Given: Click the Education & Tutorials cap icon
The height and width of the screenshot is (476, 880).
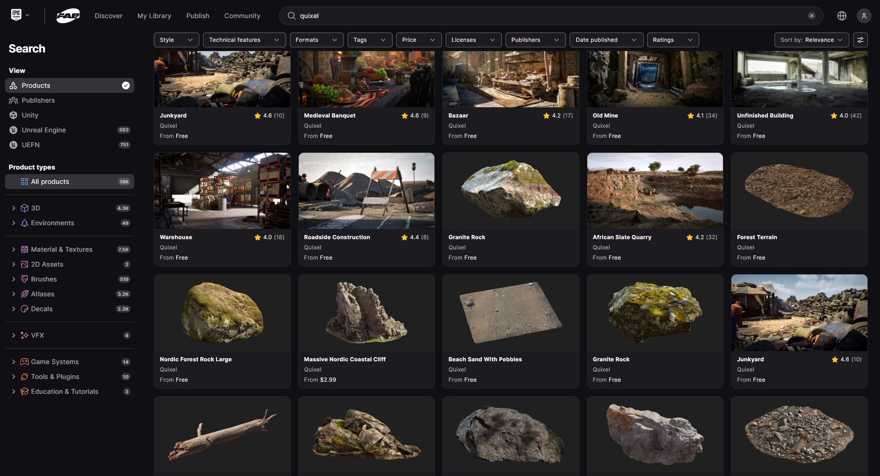Looking at the screenshot, I should click(x=25, y=391).
